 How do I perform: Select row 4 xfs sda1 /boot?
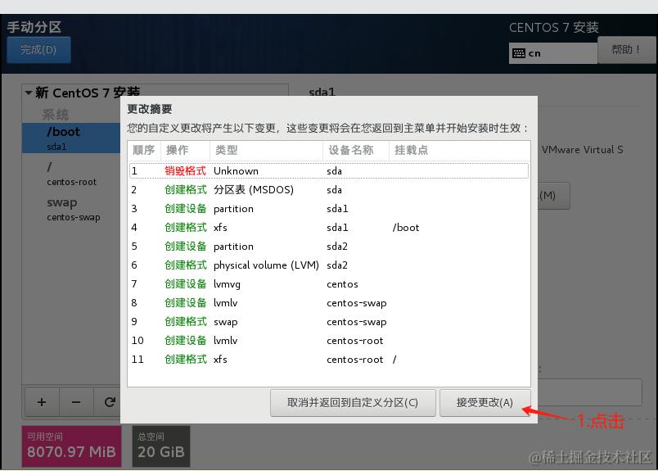tap(329, 228)
